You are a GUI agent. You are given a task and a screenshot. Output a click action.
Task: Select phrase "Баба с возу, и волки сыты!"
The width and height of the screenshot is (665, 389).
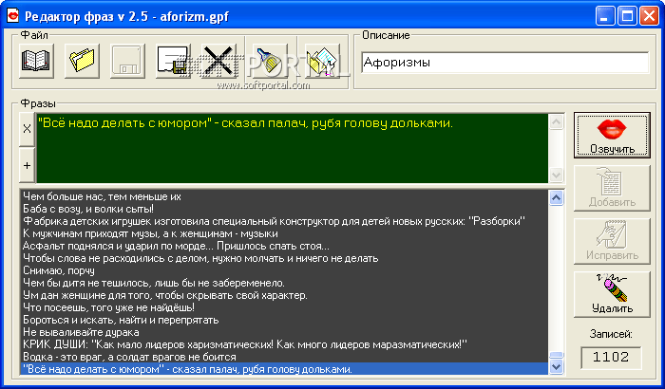tap(284, 209)
